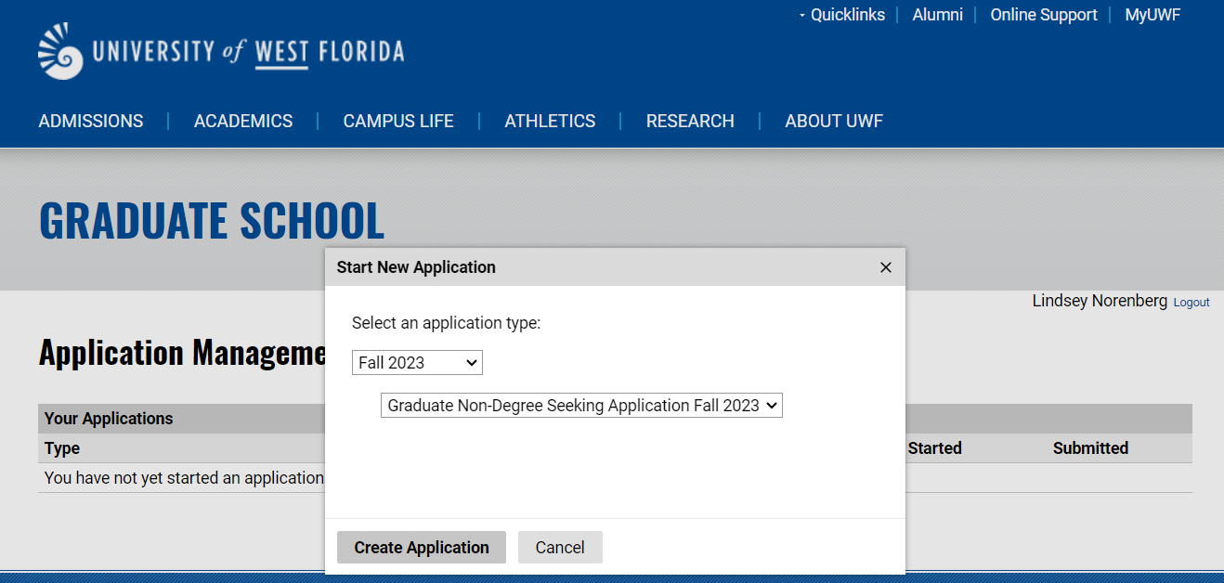Image resolution: width=1224 pixels, height=583 pixels.
Task: Visit the Alumni link
Action: [x=938, y=15]
